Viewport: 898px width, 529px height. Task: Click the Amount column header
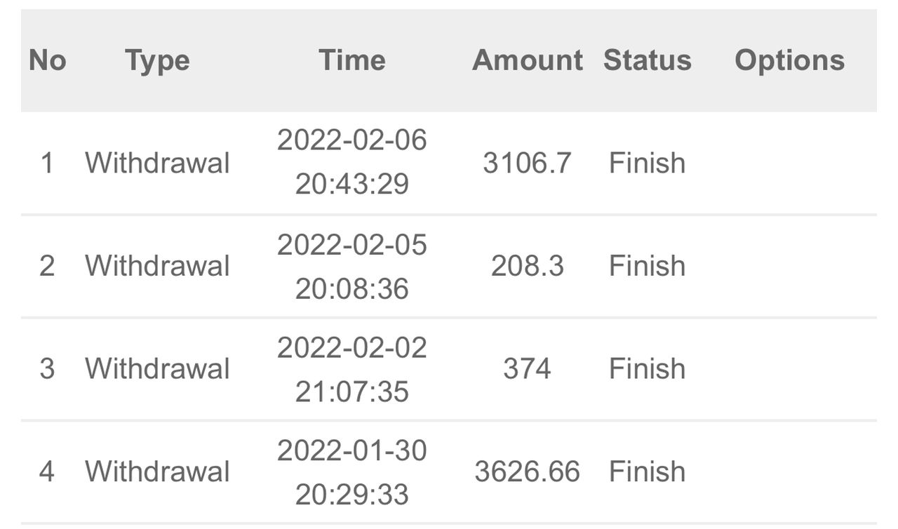(527, 60)
